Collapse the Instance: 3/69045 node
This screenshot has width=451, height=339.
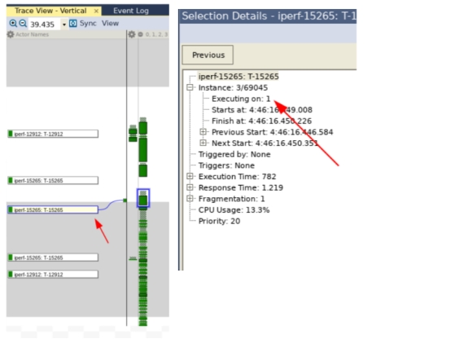[190, 87]
